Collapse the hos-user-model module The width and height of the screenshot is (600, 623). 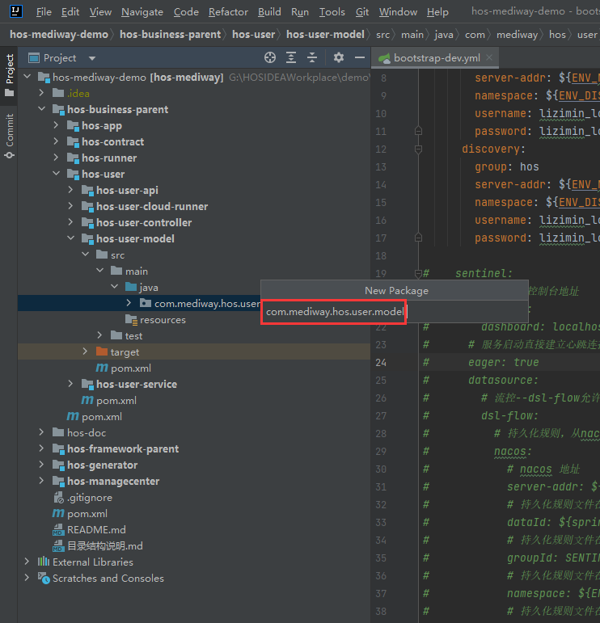click(70, 238)
